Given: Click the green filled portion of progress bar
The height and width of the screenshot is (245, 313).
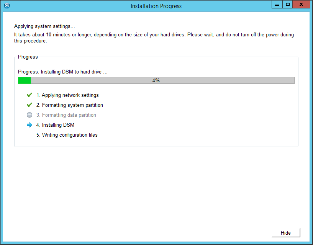Looking at the screenshot, I should (25, 80).
